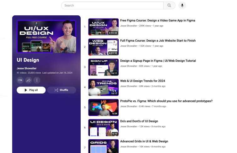This screenshot has height=153, width=237.
Task: Open the playlist cover thumbnail
Action: click(x=46, y=36)
